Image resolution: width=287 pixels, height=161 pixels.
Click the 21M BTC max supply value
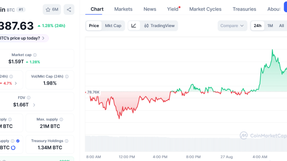[x=50, y=126]
